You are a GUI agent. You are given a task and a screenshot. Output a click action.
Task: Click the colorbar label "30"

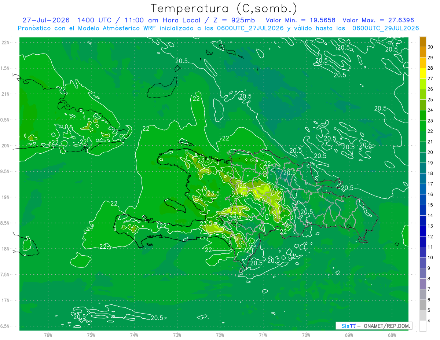pyautogui.click(x=430, y=47)
